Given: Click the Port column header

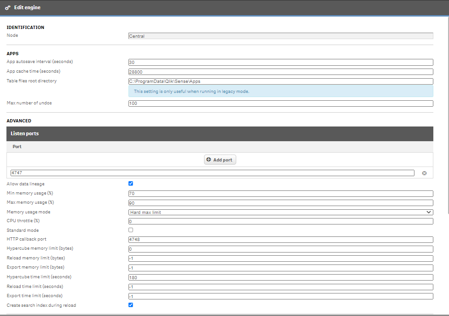Looking at the screenshot, I should tap(17, 147).
